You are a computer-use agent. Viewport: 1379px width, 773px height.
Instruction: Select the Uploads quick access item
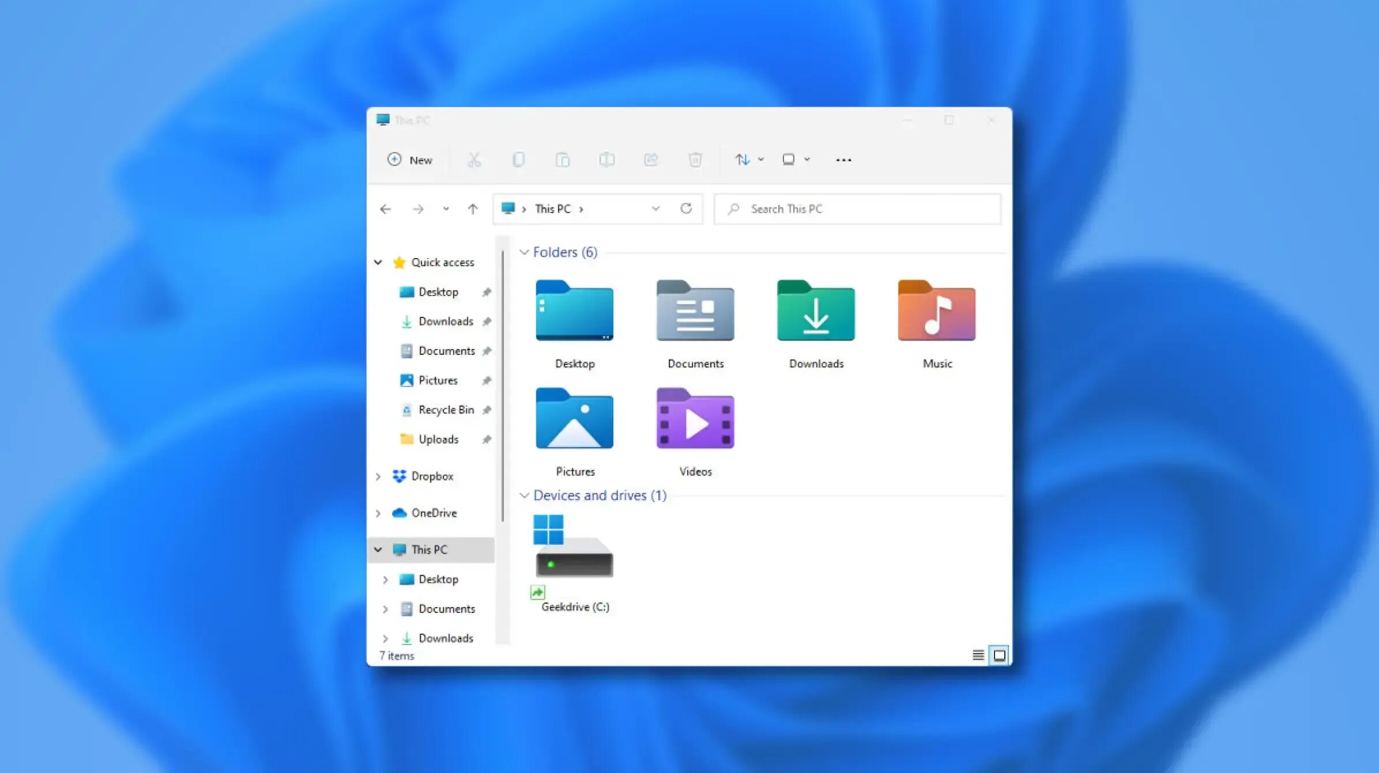point(438,439)
